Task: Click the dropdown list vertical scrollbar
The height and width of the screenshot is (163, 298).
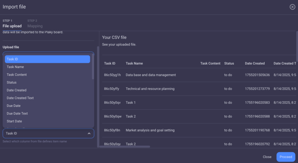Action: tap(93, 66)
